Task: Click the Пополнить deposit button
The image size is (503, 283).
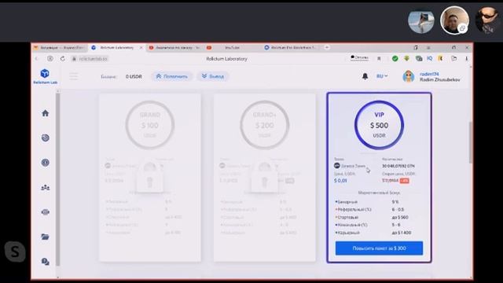Action: coord(172,76)
